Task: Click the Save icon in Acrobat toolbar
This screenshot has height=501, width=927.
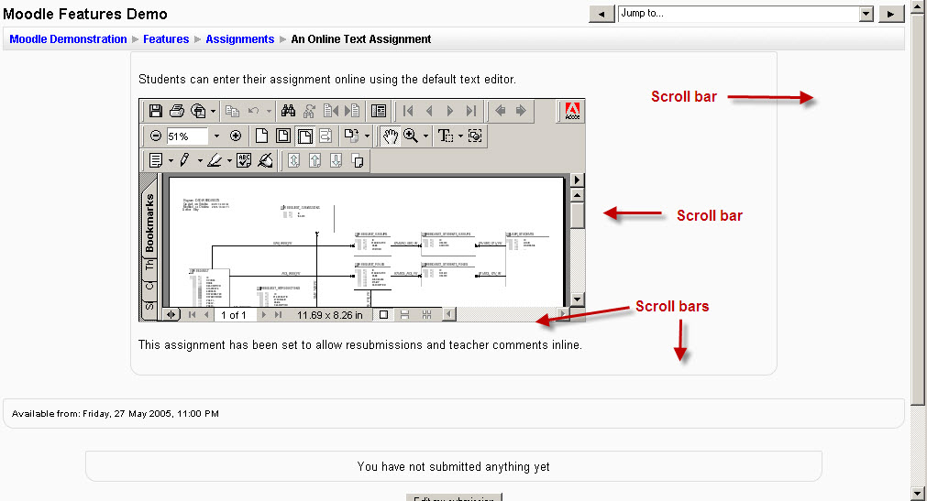Action: (x=156, y=111)
